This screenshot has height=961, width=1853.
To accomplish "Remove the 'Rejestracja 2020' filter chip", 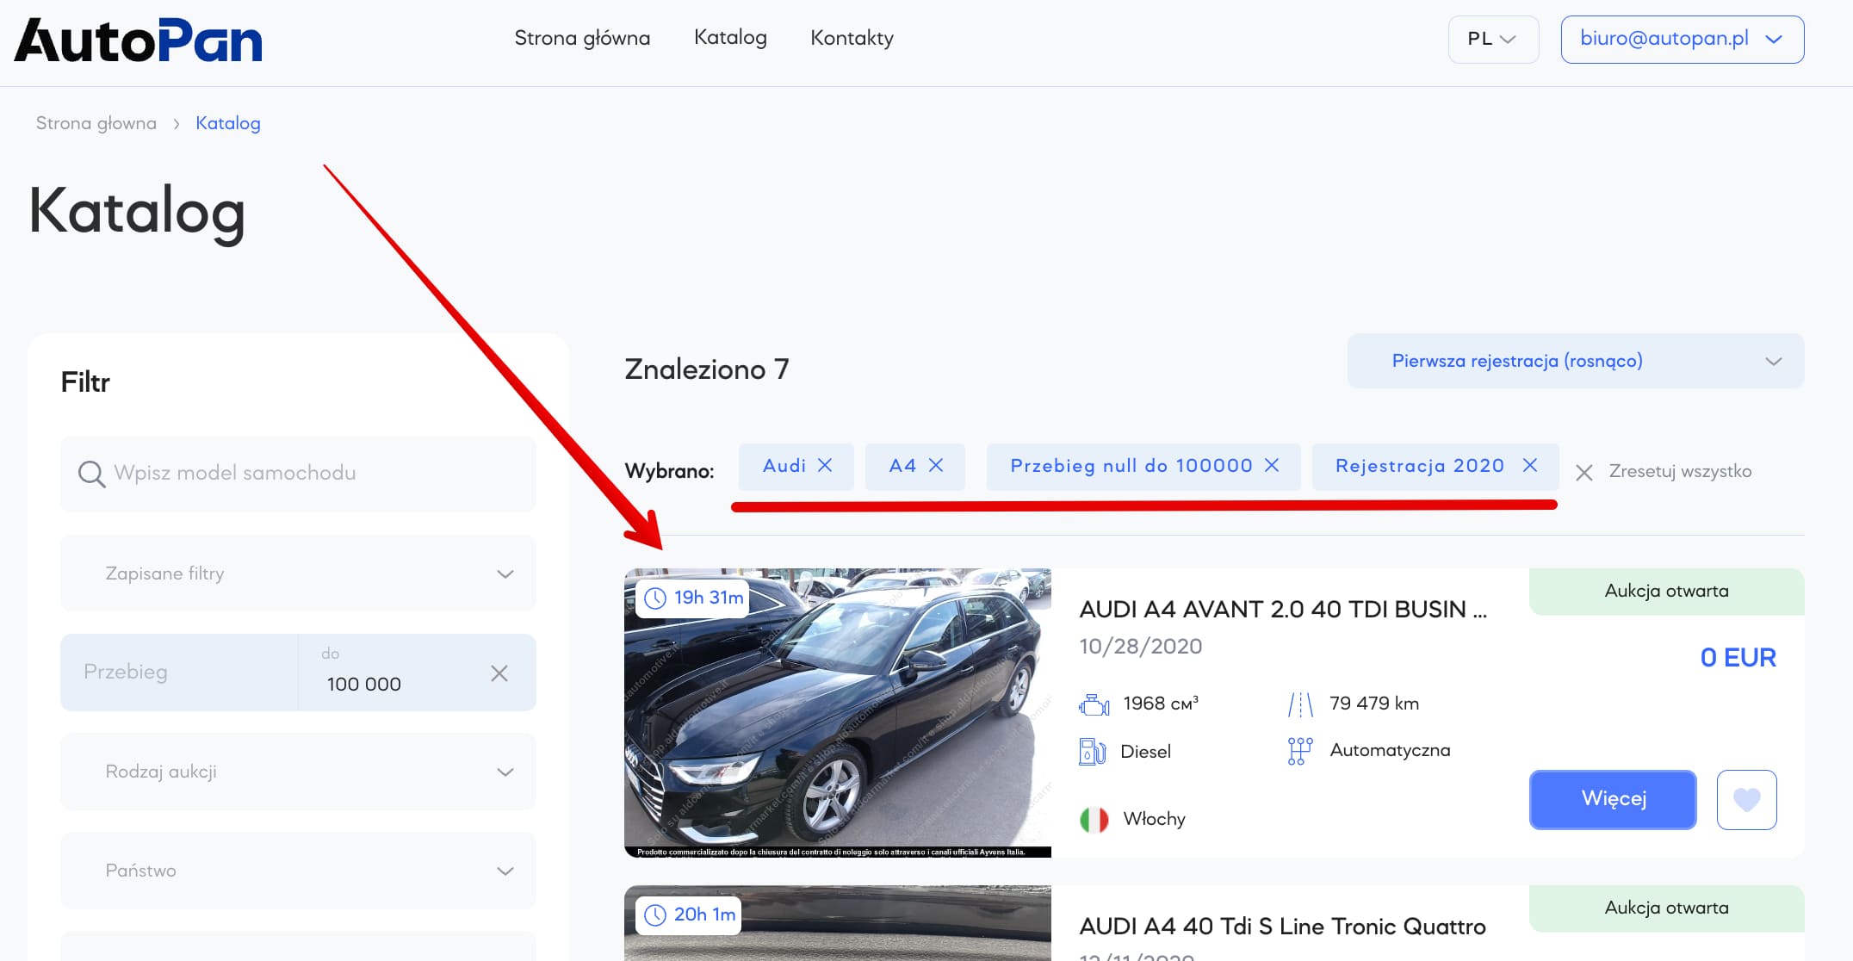I will pos(1531,466).
